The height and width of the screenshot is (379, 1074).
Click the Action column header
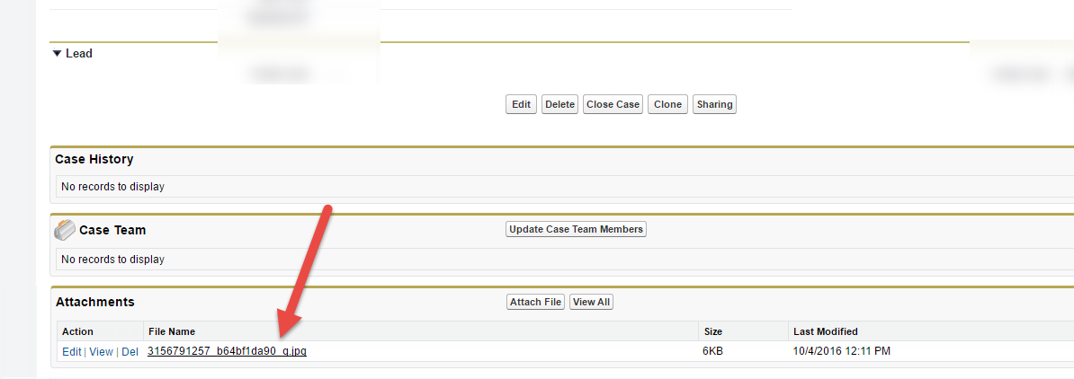(77, 331)
